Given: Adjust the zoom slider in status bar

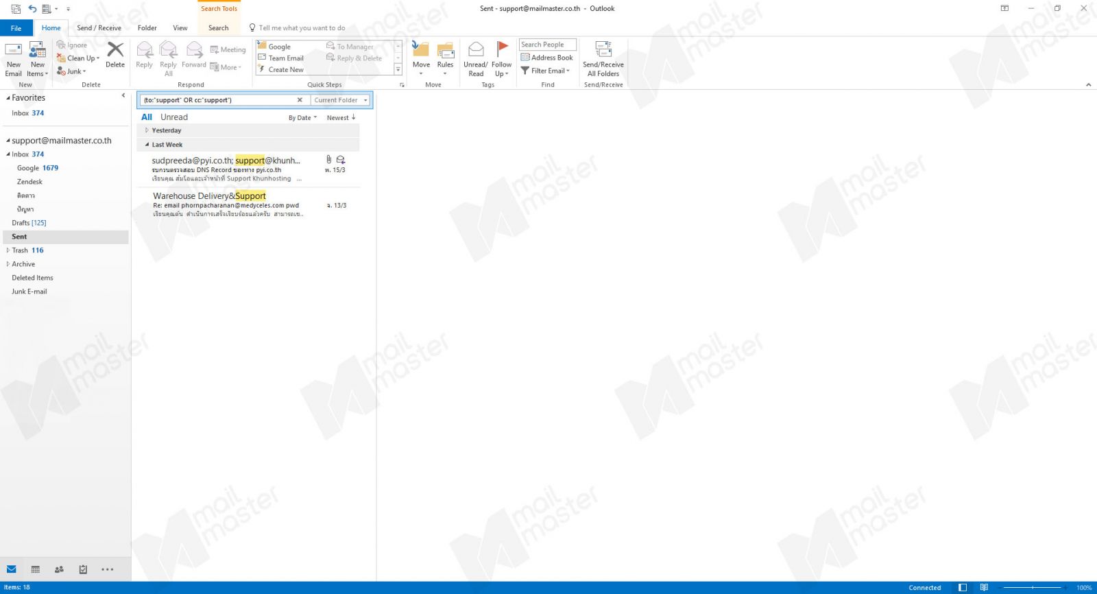Looking at the screenshot, I should pyautogui.click(x=1032, y=588).
